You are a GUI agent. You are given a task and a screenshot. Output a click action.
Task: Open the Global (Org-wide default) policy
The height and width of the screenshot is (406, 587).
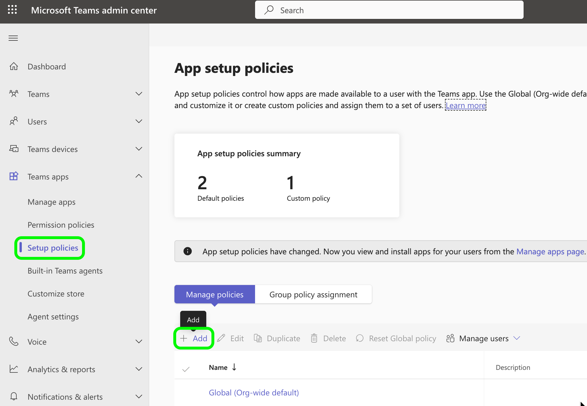[x=254, y=393]
